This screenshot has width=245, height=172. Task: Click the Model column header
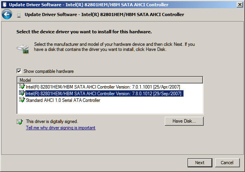click(x=110, y=80)
